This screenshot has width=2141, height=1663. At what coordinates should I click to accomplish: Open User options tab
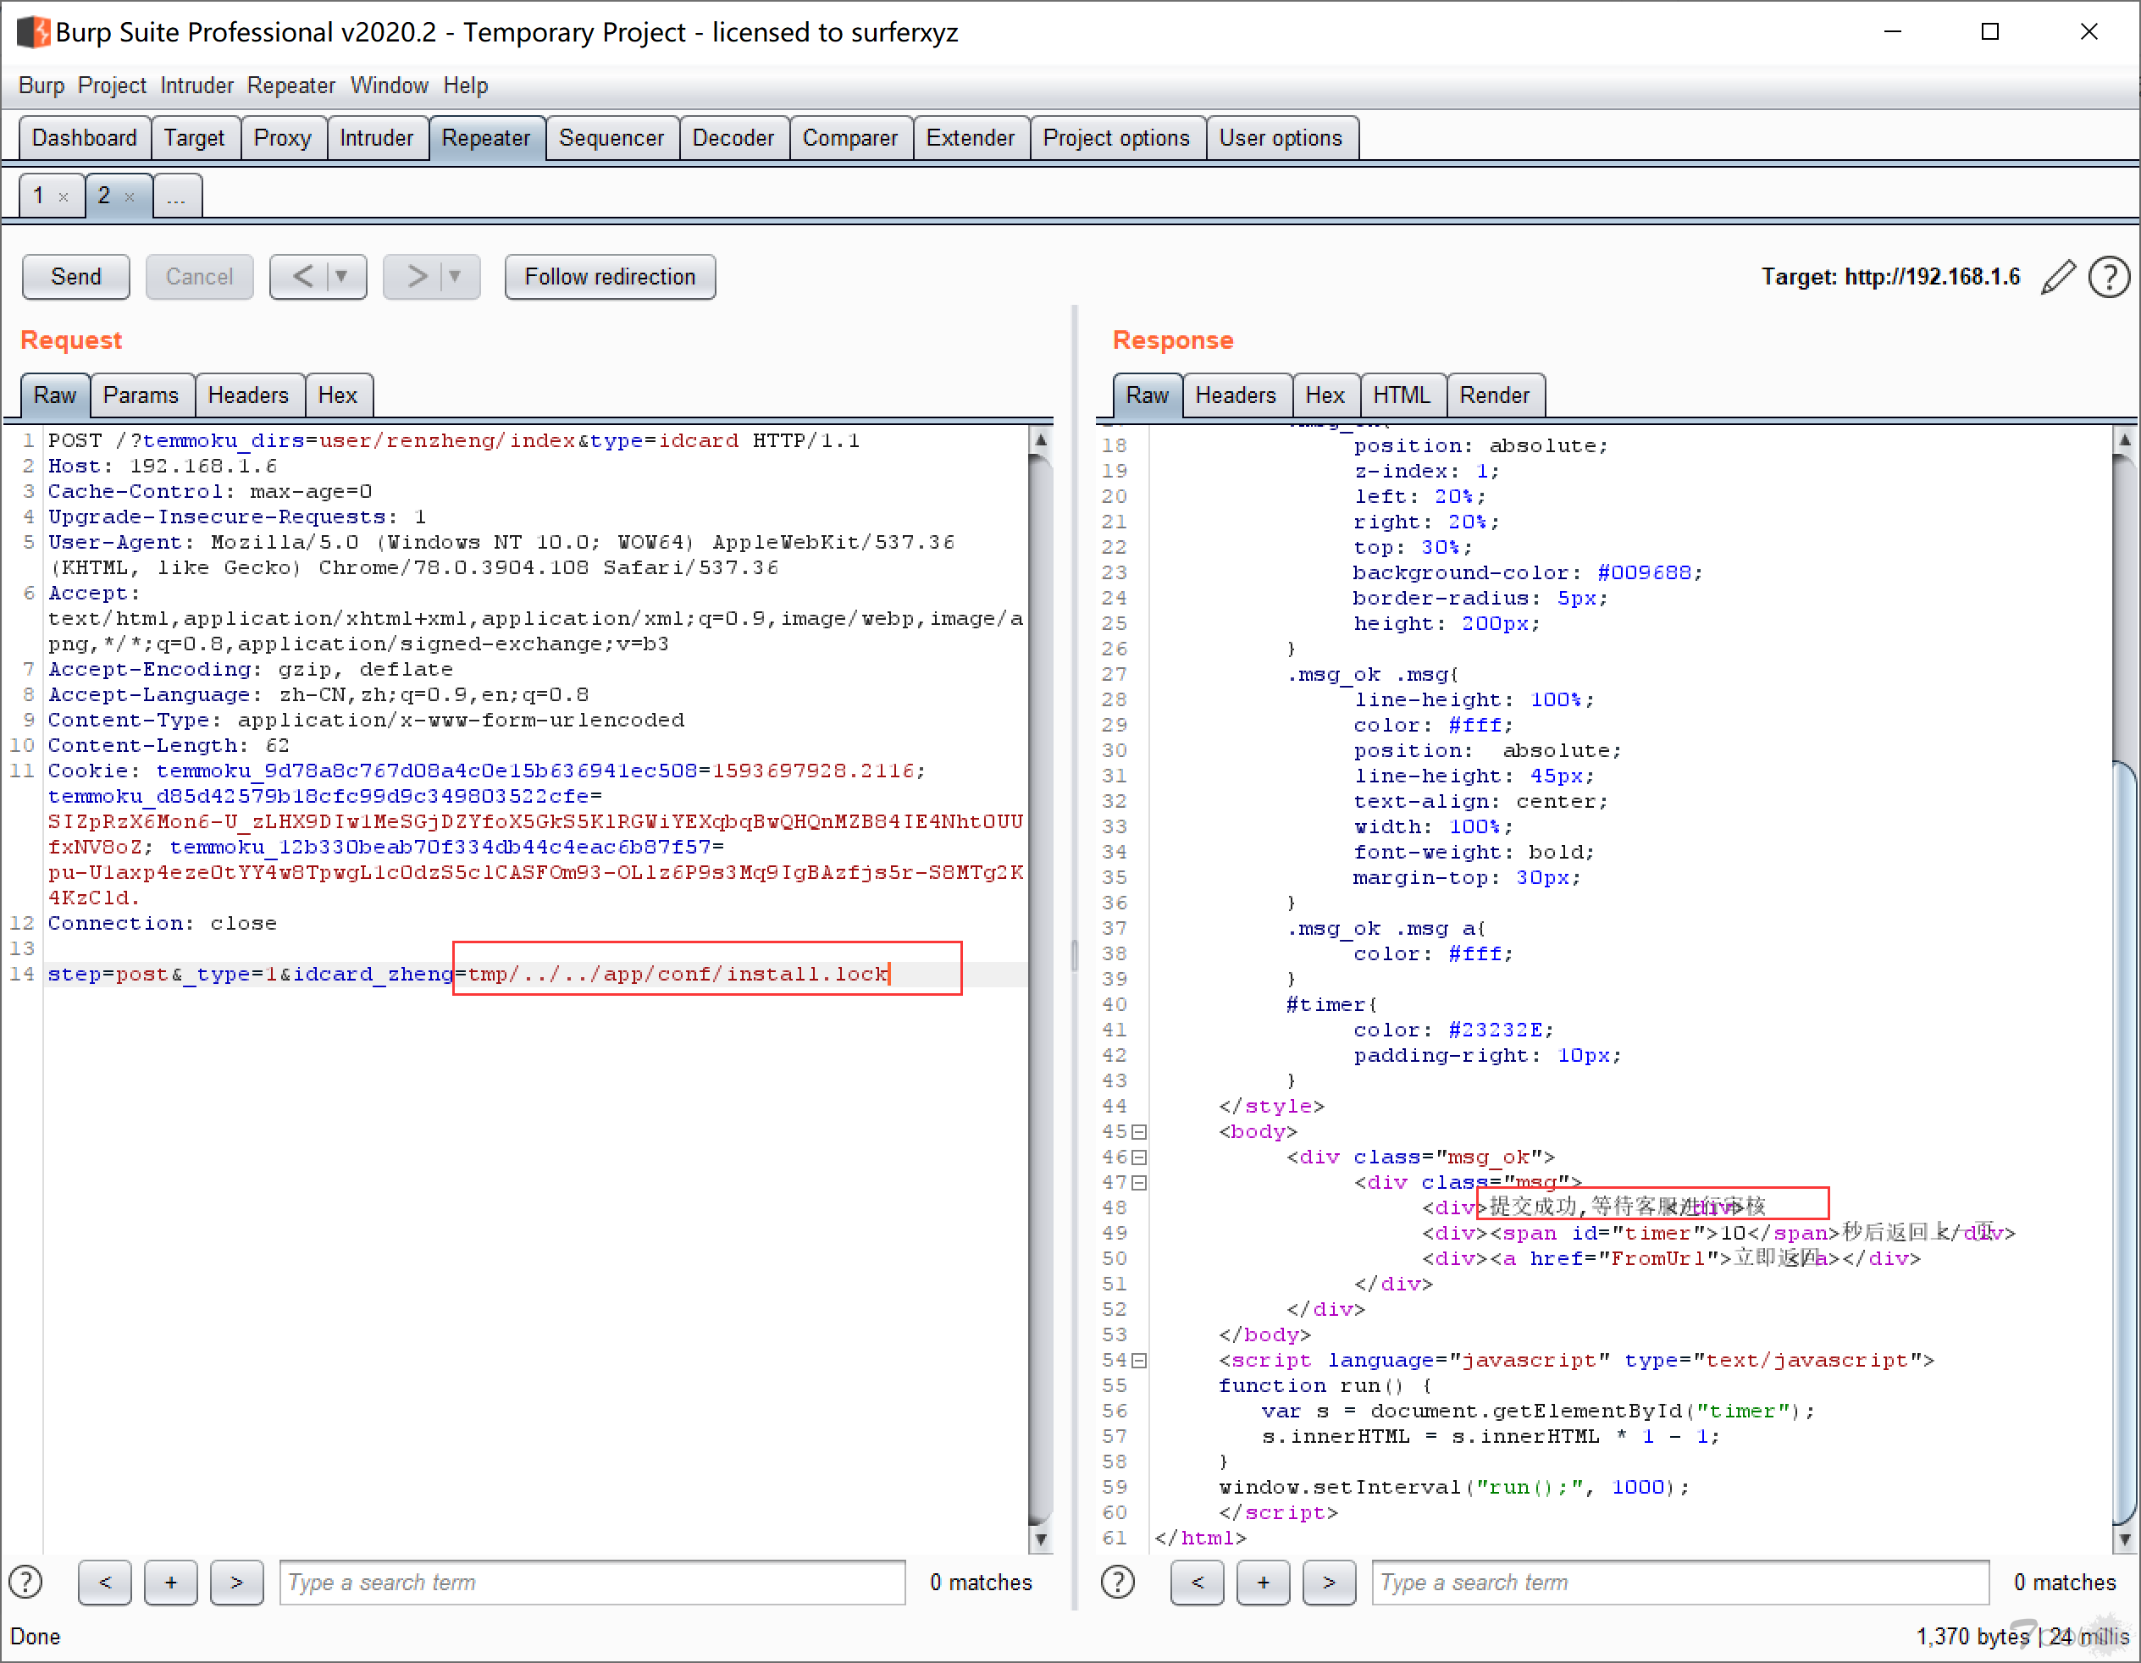pyautogui.click(x=1281, y=138)
